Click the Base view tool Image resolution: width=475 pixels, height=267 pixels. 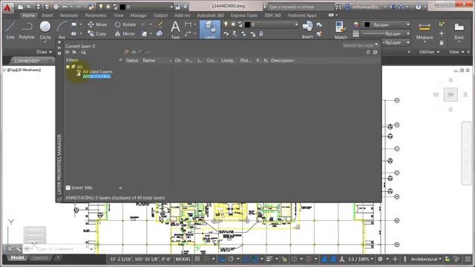[459, 31]
